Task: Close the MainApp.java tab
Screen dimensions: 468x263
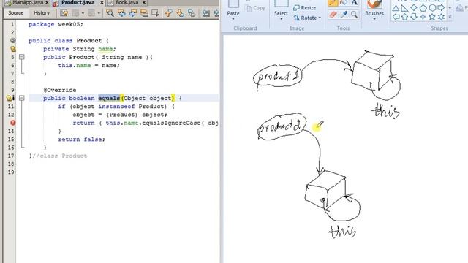Action: click(x=47, y=2)
